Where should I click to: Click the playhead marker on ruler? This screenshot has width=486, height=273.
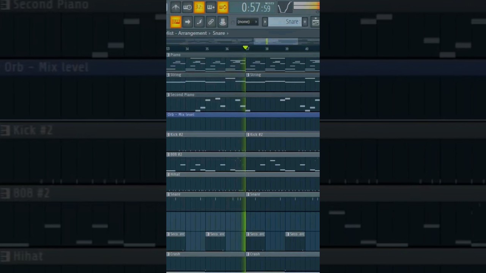tap(246, 48)
